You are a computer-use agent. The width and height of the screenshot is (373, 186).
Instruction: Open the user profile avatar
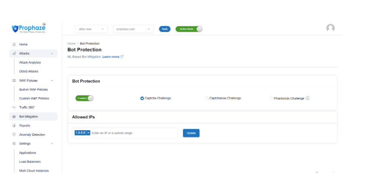pyautogui.click(x=331, y=29)
